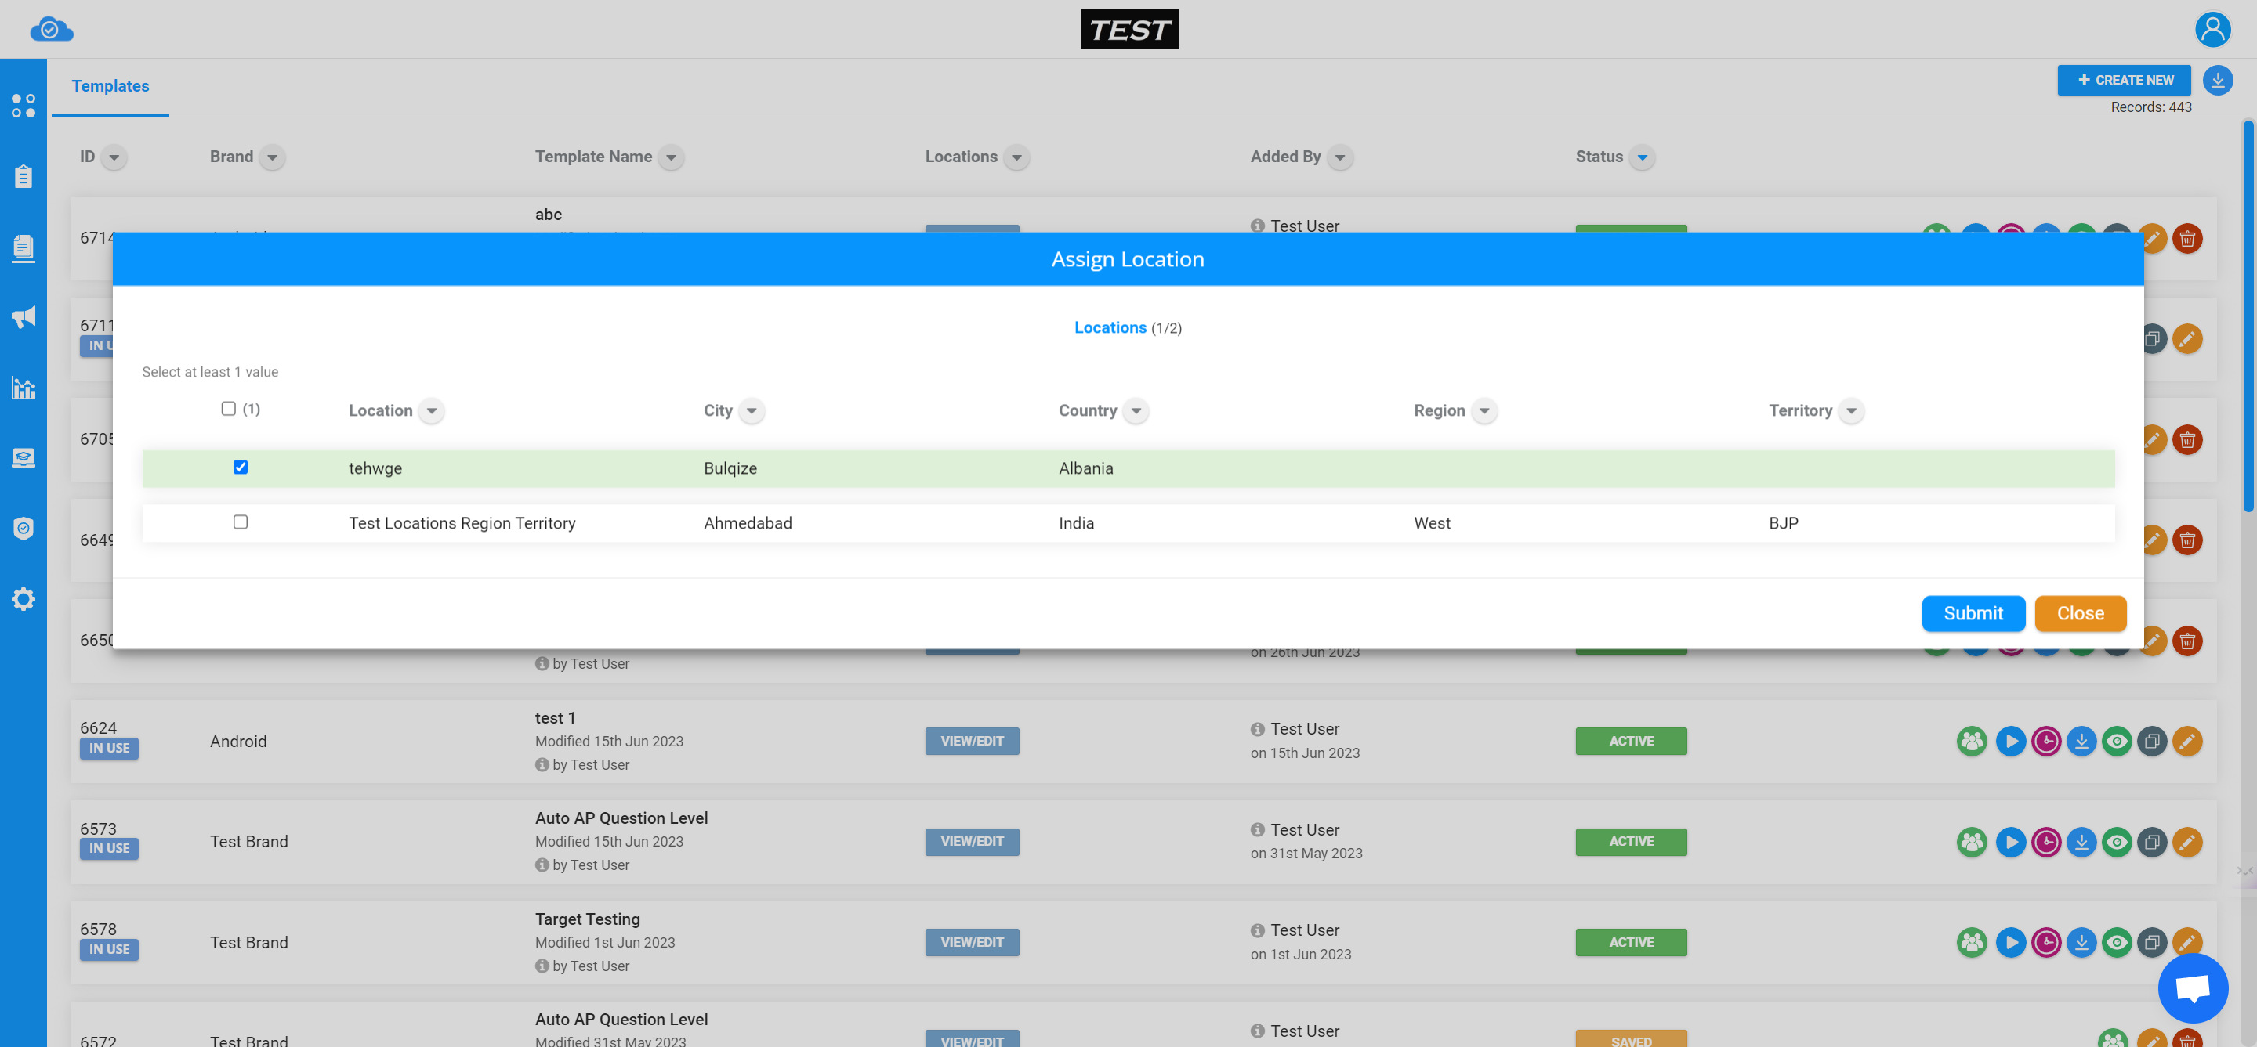Click the Bulqize city cell
Screen dimensions: 2257x1047
pos(730,468)
